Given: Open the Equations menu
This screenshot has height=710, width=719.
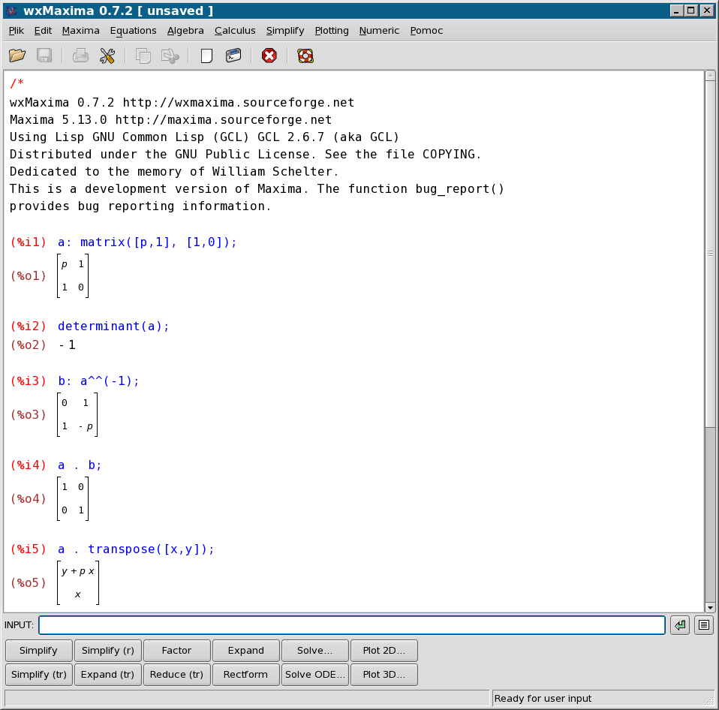Looking at the screenshot, I should coord(133,31).
